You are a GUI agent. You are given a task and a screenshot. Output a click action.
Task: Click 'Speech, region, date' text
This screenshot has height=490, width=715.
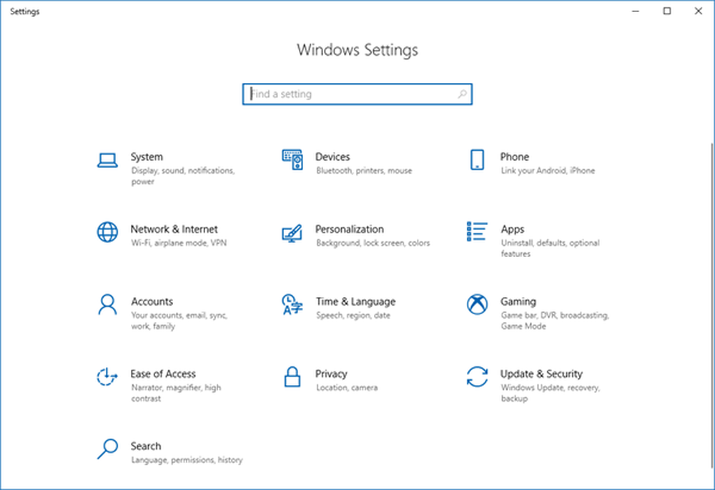click(x=353, y=316)
